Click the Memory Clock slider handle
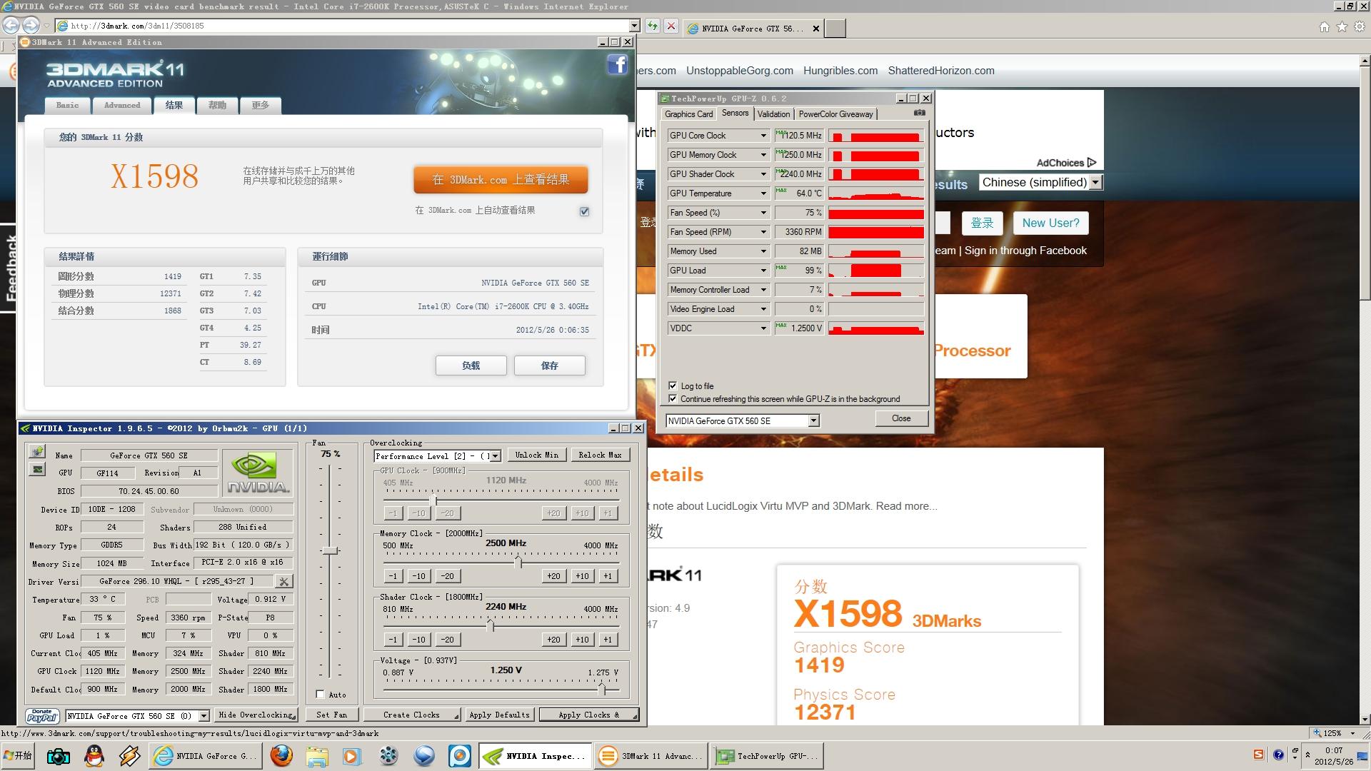1371x771 pixels. [x=518, y=563]
